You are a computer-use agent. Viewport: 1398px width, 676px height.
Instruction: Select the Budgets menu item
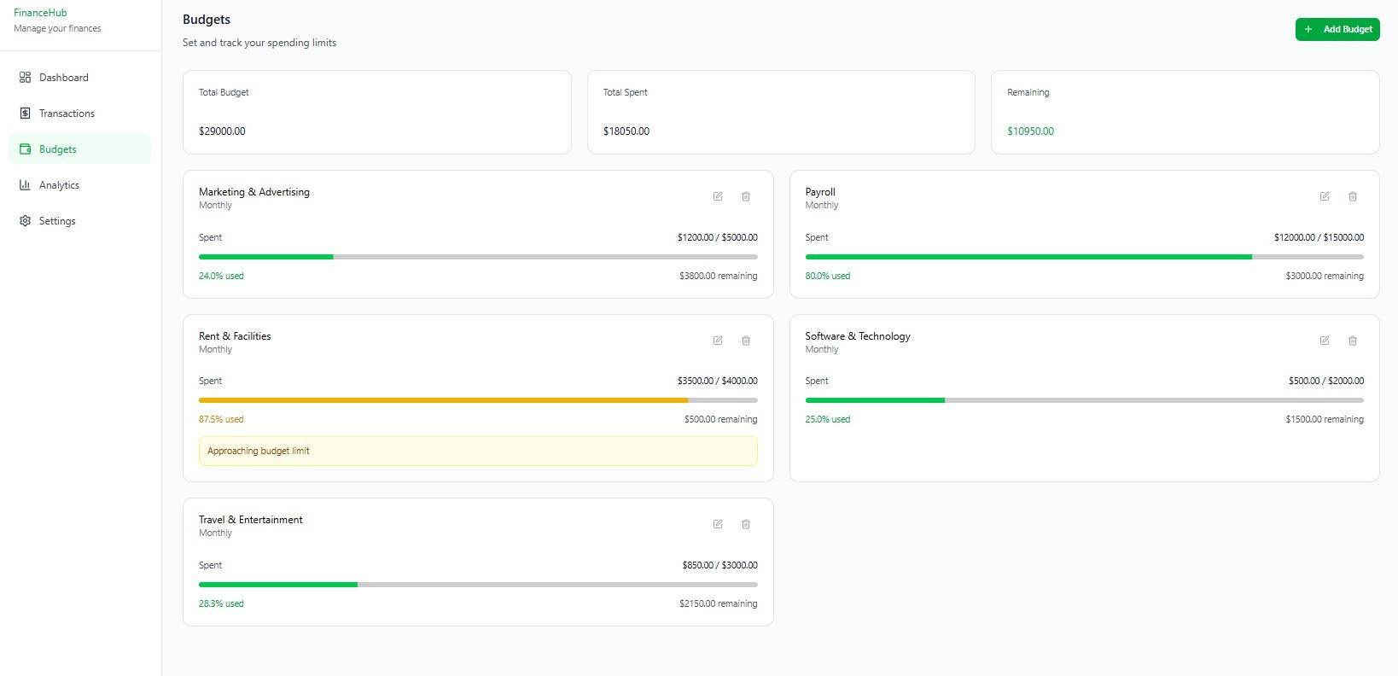pyautogui.click(x=79, y=149)
